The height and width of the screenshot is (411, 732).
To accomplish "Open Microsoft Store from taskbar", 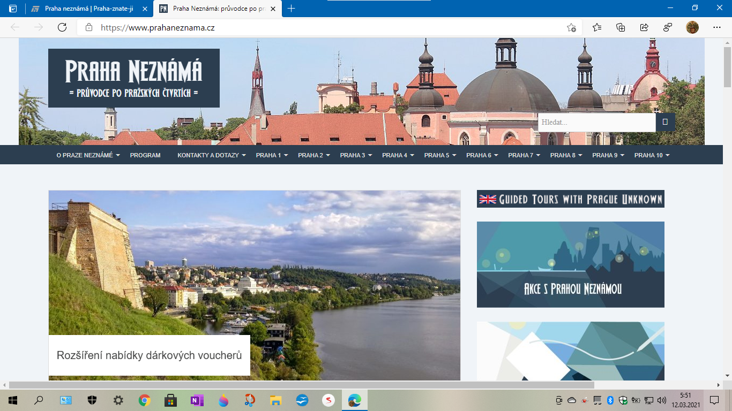I will (x=171, y=400).
